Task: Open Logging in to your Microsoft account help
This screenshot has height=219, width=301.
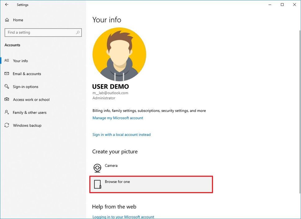Action: pyautogui.click(x=123, y=217)
